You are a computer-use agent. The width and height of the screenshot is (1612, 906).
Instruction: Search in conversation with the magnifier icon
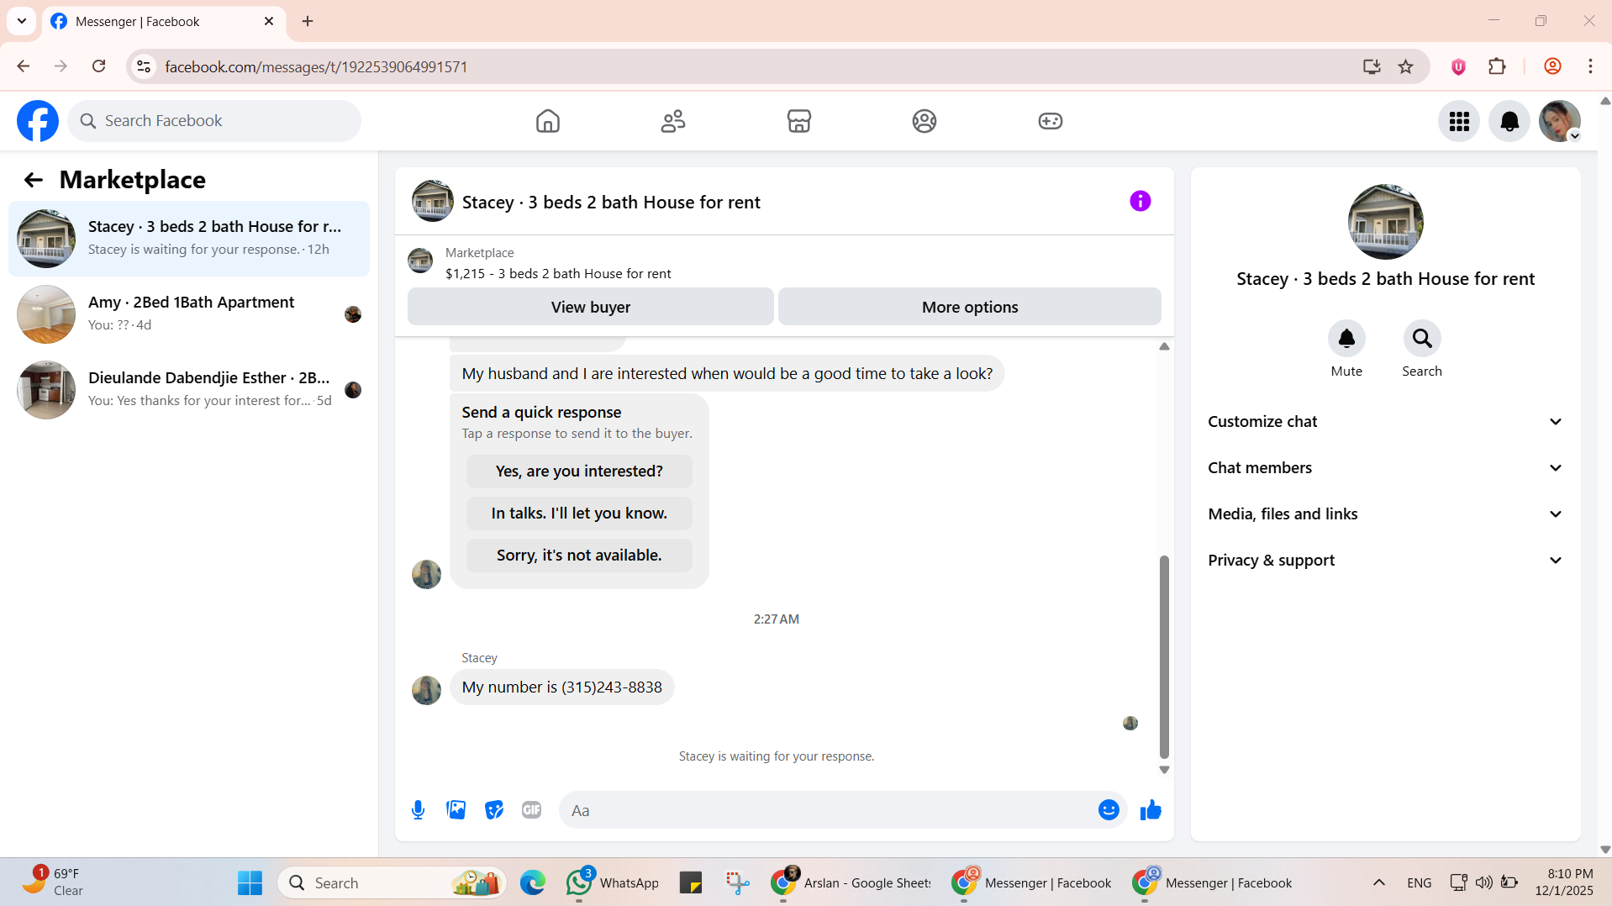point(1422,339)
